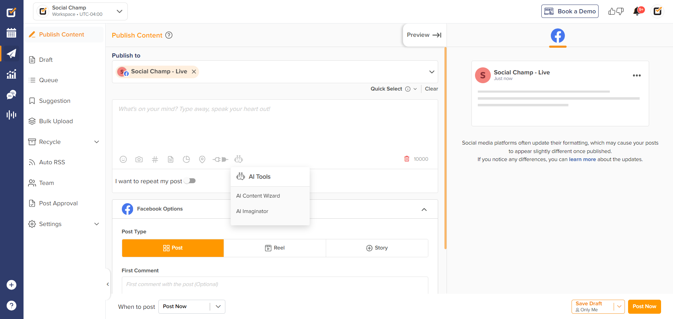The width and height of the screenshot is (673, 319).
Task: Select the Facebook preview tab icon
Action: (557, 36)
